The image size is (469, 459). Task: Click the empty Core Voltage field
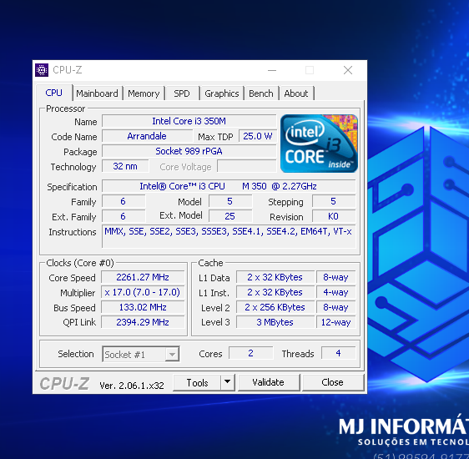pos(247,166)
